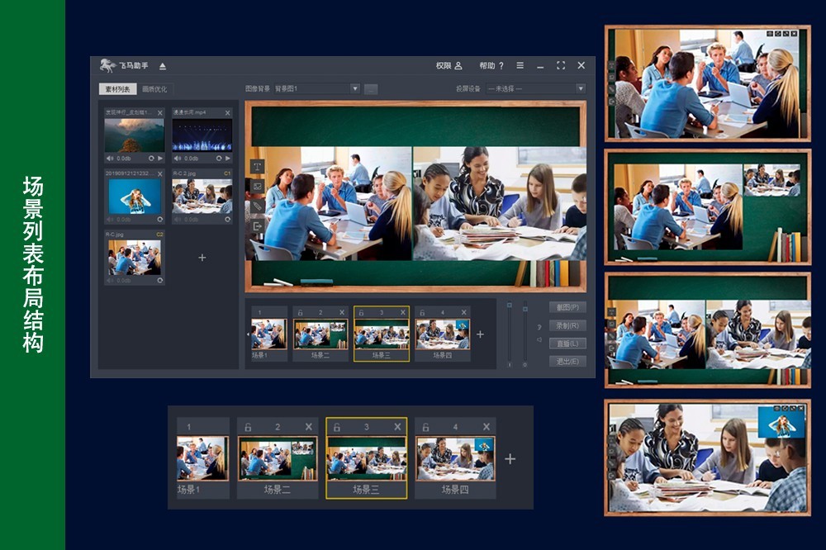Click the eject icon next to 飞马助手 logo

[163, 66]
